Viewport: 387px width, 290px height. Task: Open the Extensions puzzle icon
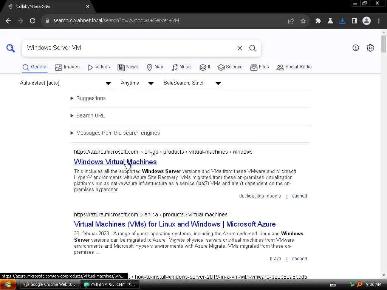[318, 21]
